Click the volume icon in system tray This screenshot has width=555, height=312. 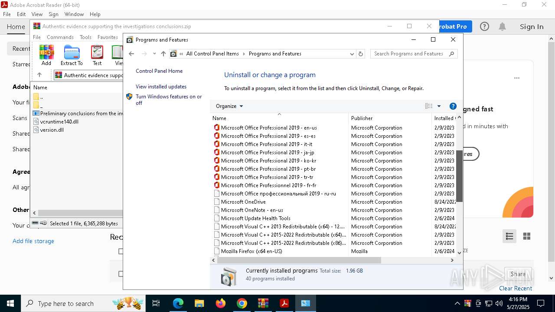coord(499,303)
